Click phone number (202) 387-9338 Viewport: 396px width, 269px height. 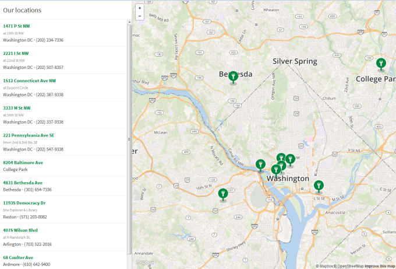[49, 95]
